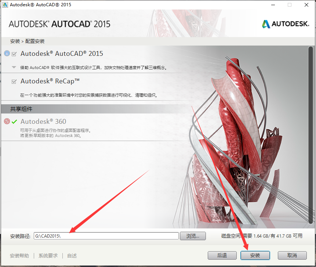Screen dimensions: 316x267
Task: Click the 安装路径 input field
Action: tap(106, 236)
